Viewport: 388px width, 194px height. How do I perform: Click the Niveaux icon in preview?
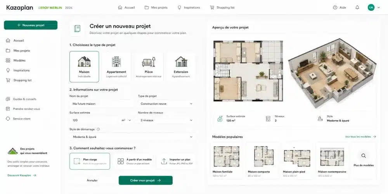(x=268, y=119)
